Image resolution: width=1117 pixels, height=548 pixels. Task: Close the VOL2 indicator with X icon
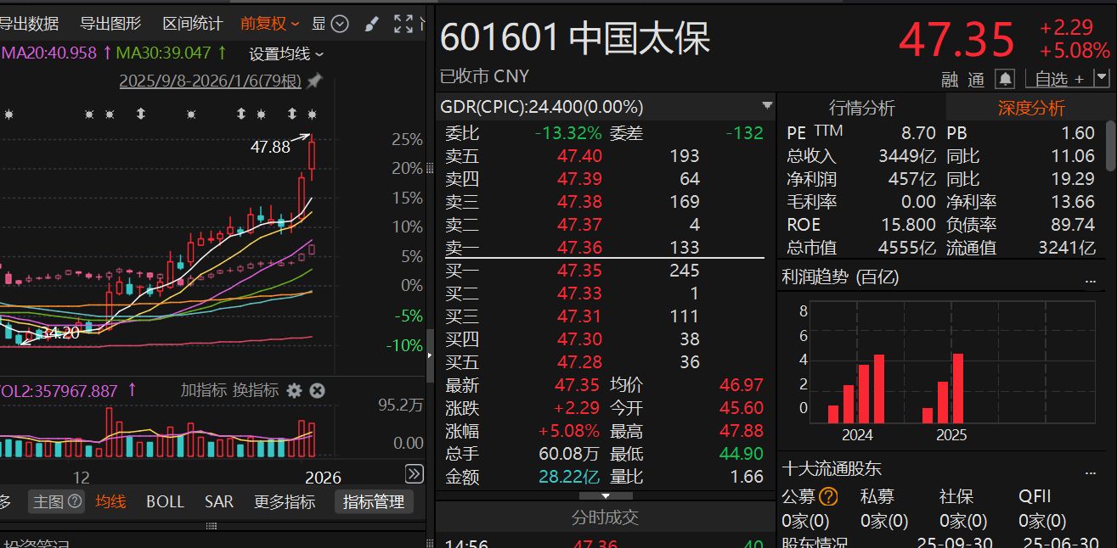point(317,391)
